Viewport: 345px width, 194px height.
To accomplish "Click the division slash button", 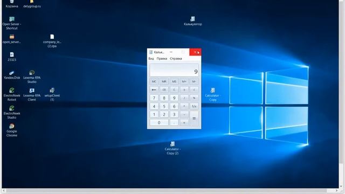I will (x=184, y=98).
